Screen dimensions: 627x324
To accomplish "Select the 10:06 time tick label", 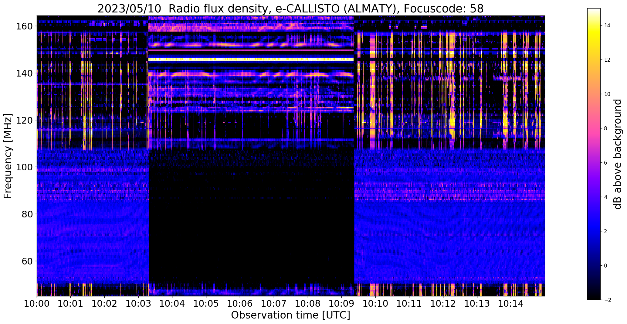I will pyautogui.click(x=240, y=303).
